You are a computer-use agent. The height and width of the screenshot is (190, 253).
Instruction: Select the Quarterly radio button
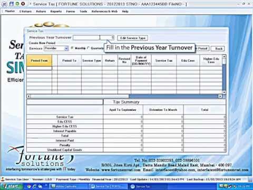point(89,48)
